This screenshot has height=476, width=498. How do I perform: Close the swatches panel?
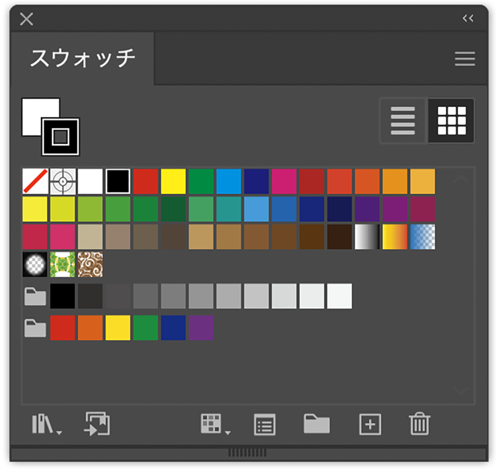(x=26, y=18)
